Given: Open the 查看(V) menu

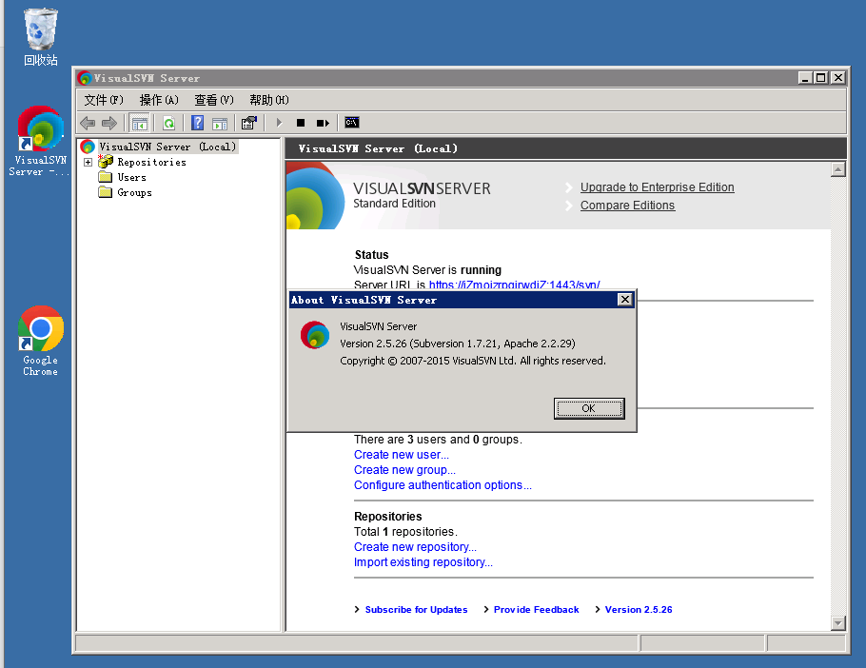Looking at the screenshot, I should pos(214,100).
